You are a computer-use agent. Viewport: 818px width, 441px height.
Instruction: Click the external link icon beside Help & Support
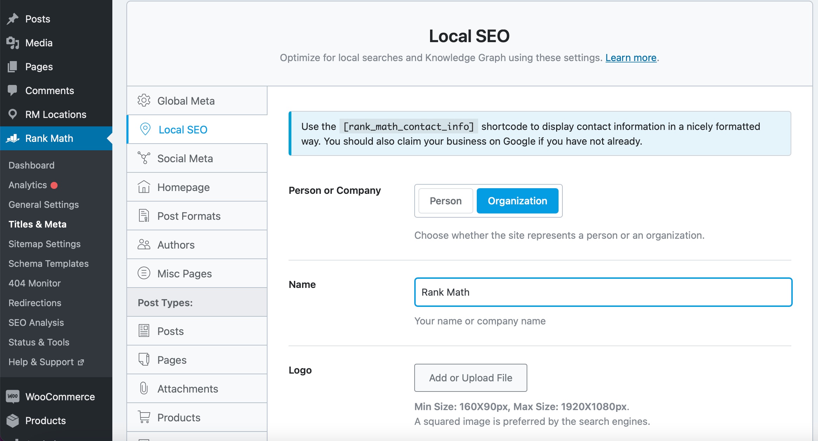[81, 362]
